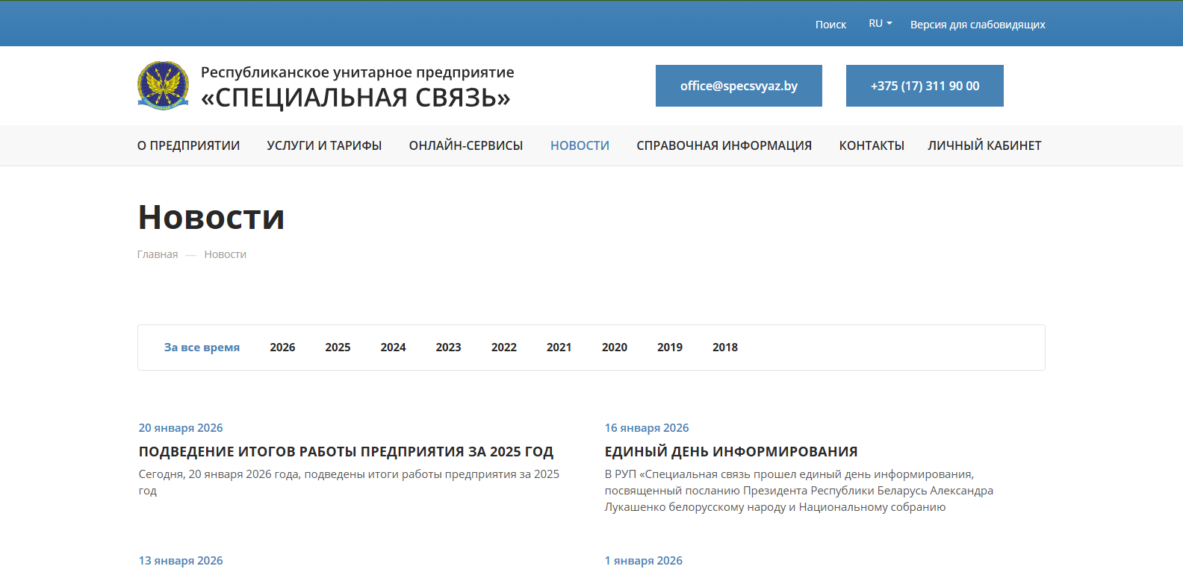The height and width of the screenshot is (572, 1183).
Task: Open the О ПРЕДПРИЯТИИ menu
Action: pyautogui.click(x=189, y=145)
